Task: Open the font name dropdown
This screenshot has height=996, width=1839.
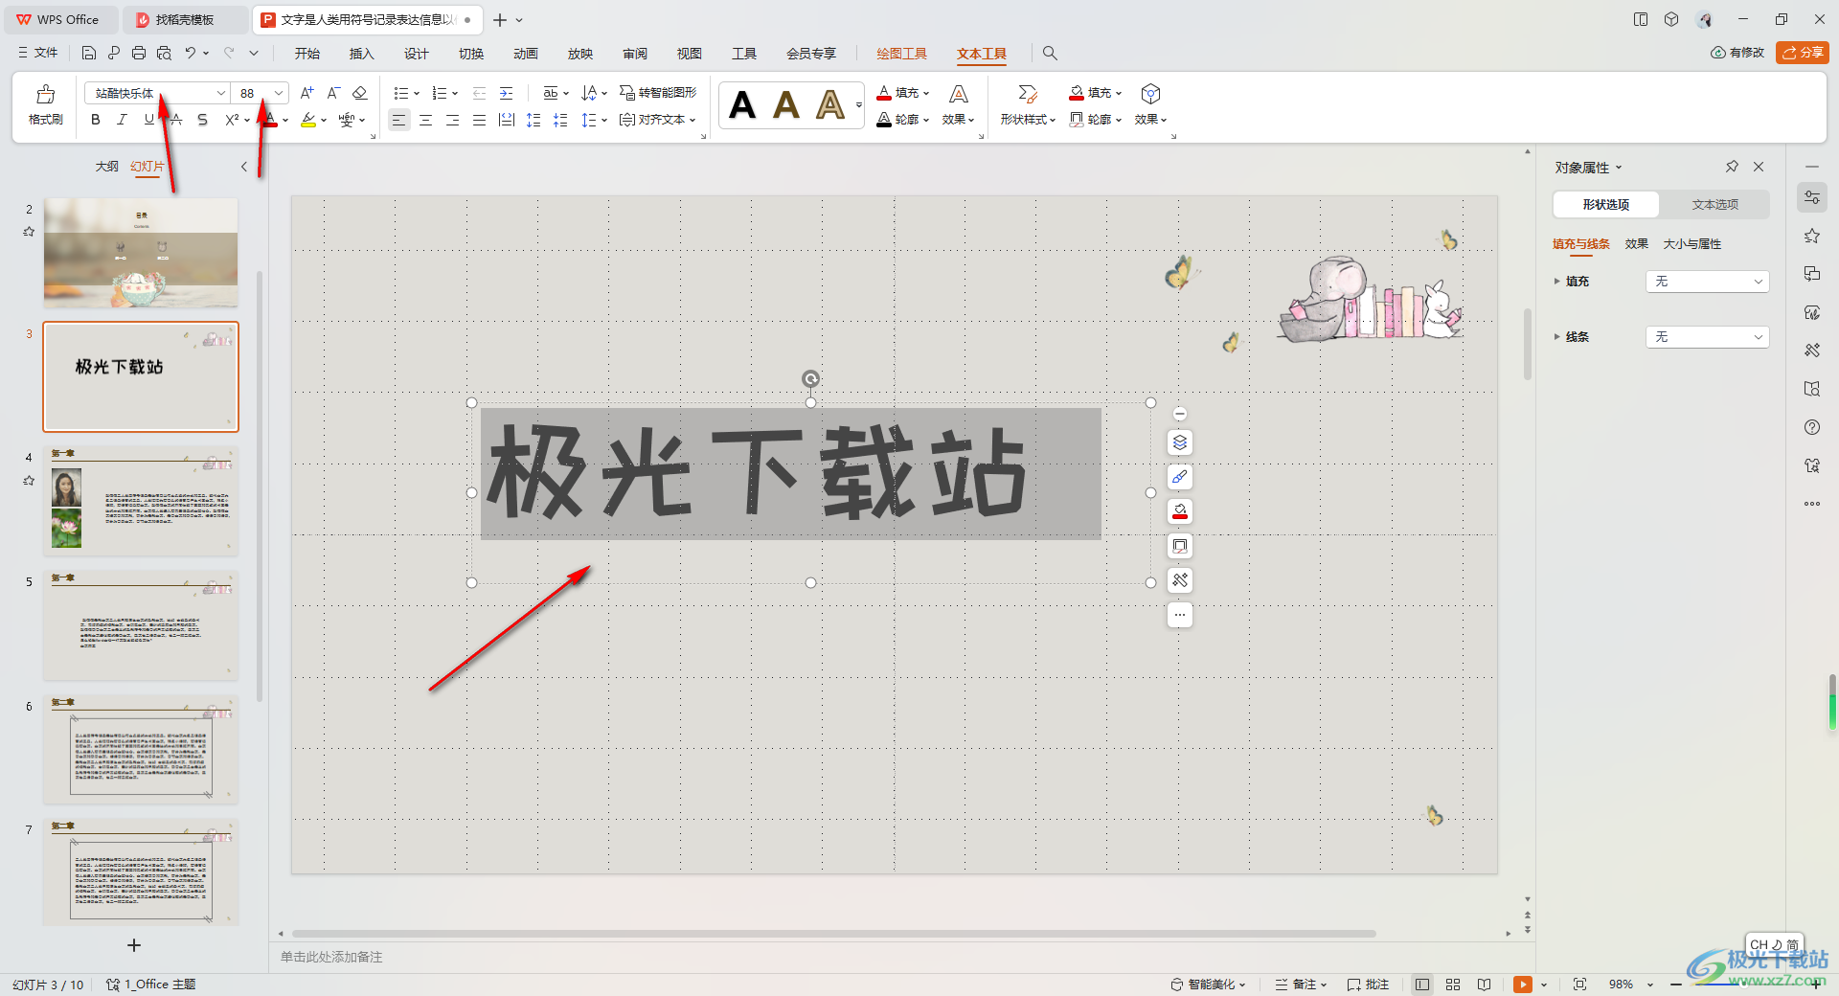Action: click(x=220, y=93)
